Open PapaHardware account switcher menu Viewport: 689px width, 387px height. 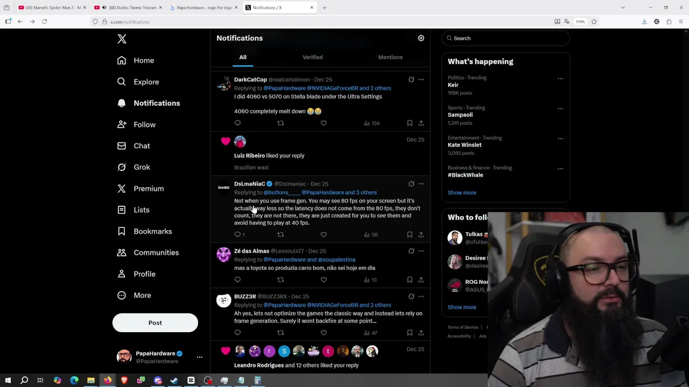coord(199,357)
